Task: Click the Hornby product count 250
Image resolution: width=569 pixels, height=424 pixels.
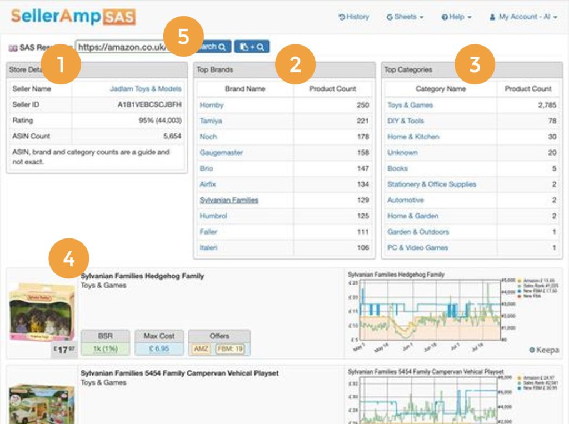Action: tap(362, 105)
